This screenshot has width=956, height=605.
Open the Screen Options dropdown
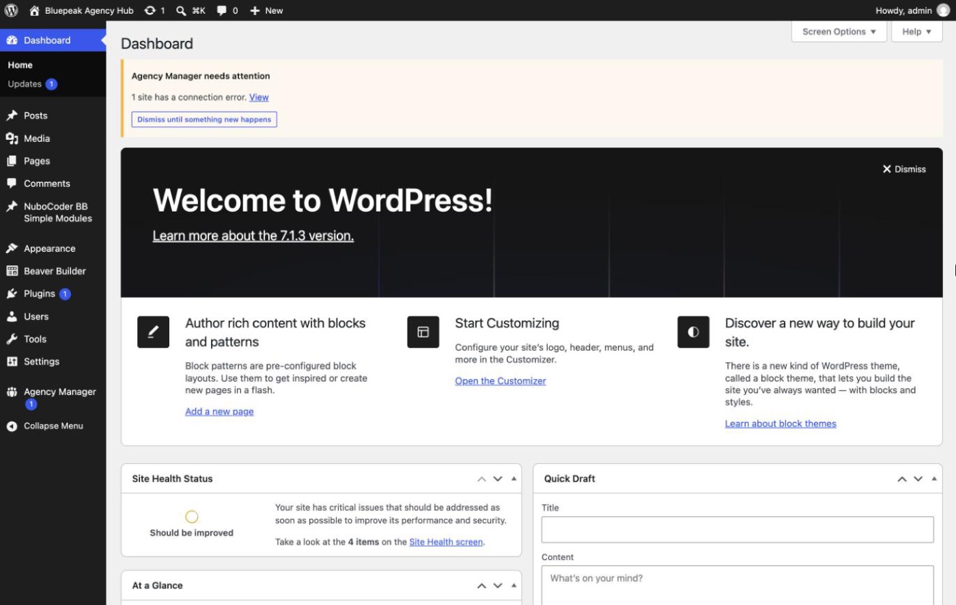click(x=839, y=31)
